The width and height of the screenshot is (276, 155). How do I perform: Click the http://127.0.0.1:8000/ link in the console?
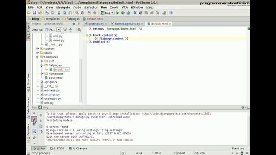tap(114, 133)
